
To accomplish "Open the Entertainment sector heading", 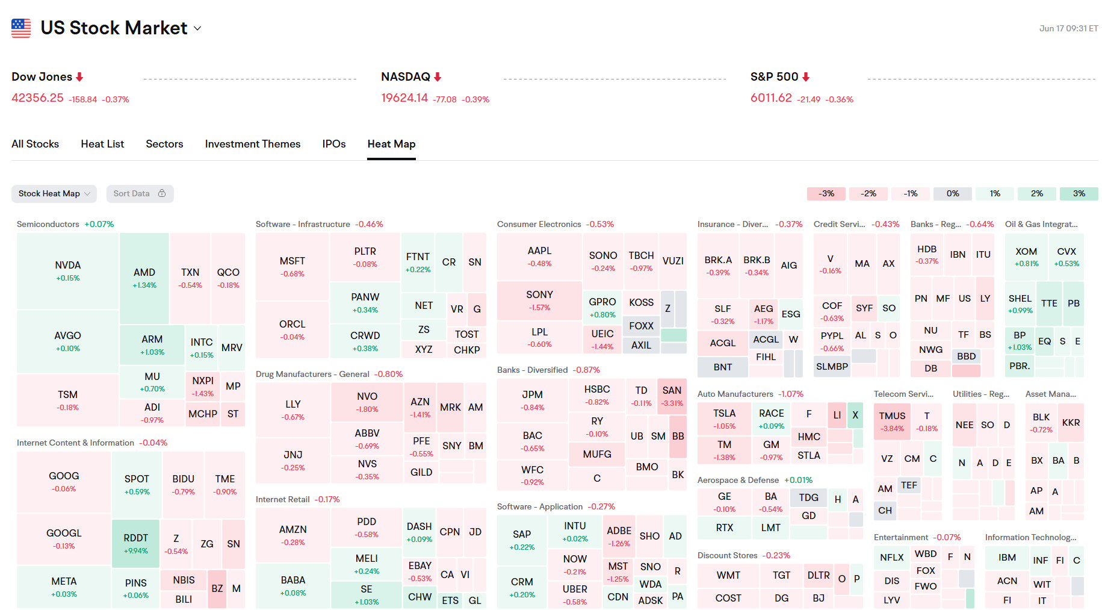I will [901, 537].
